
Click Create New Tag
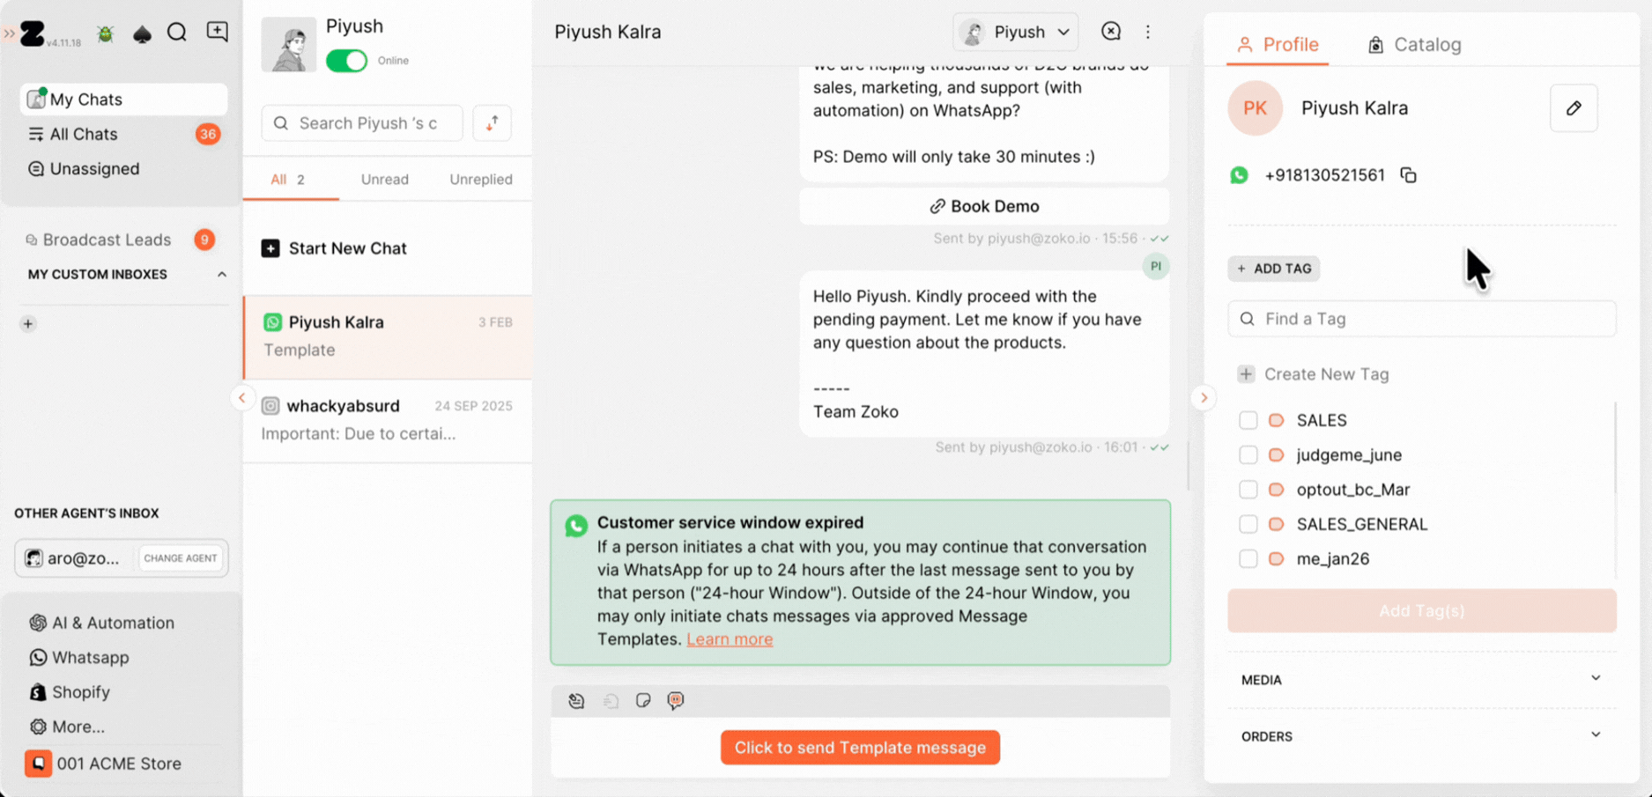1313,374
